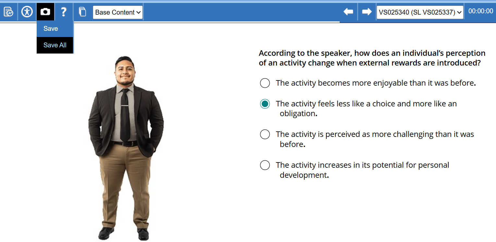
Task: Go to next item with right arrow
Action: click(367, 12)
